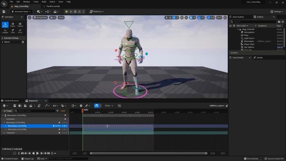Click the Curve Editor icon in Sequencer toolbar
The image size is (286, 161).
pyautogui.click(x=119, y=106)
